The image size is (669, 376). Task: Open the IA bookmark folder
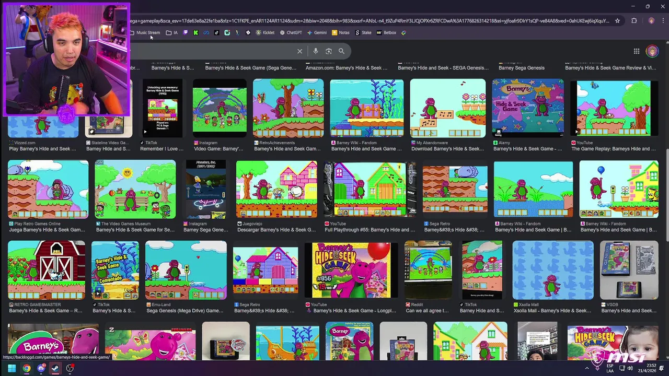pos(172,32)
